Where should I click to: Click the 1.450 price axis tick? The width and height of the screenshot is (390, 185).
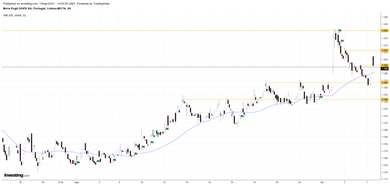(385, 24)
